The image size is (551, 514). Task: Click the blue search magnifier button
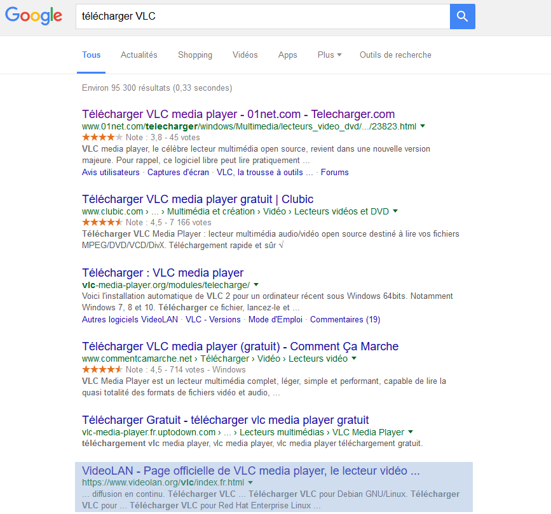click(463, 16)
